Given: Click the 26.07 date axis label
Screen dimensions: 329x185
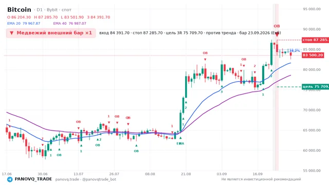Looking at the screenshot, I should [x=114, y=174].
